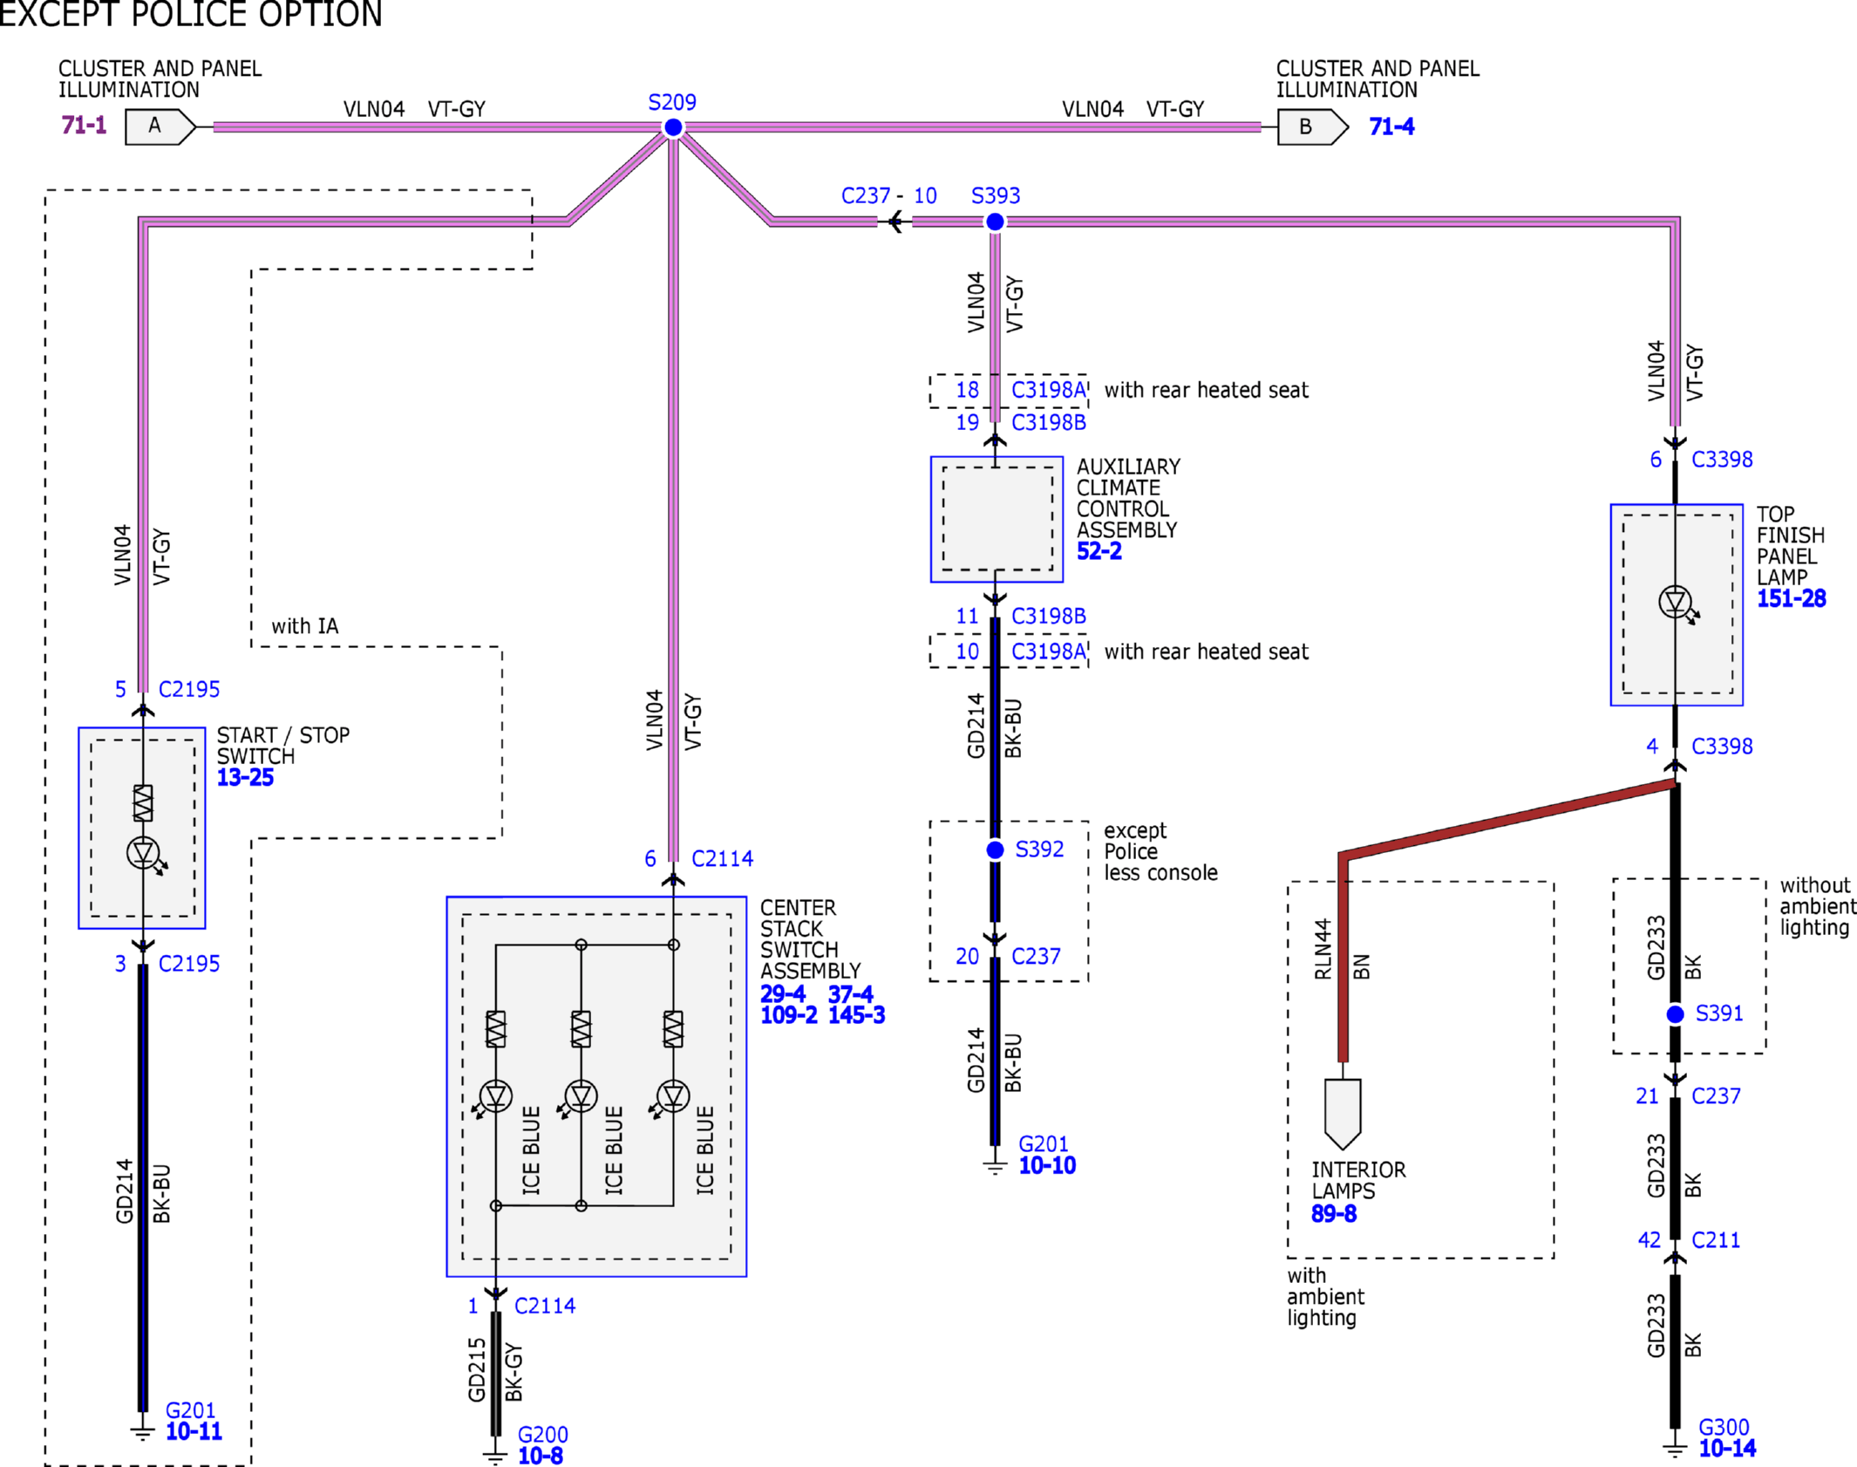Image resolution: width=1857 pixels, height=1467 pixels.
Task: Click the Interior Lamps connector symbol
Action: [1343, 1114]
